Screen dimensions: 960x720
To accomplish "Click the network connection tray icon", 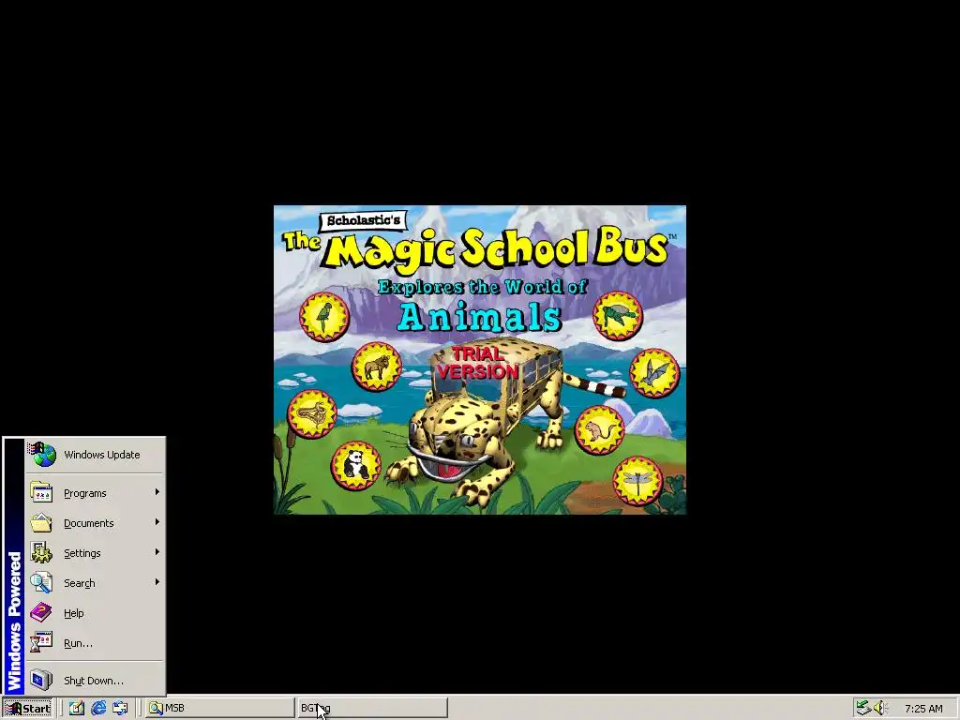I will coord(863,709).
